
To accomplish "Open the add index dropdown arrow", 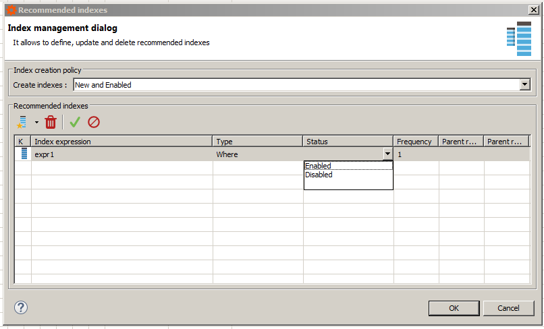I will (x=36, y=122).
